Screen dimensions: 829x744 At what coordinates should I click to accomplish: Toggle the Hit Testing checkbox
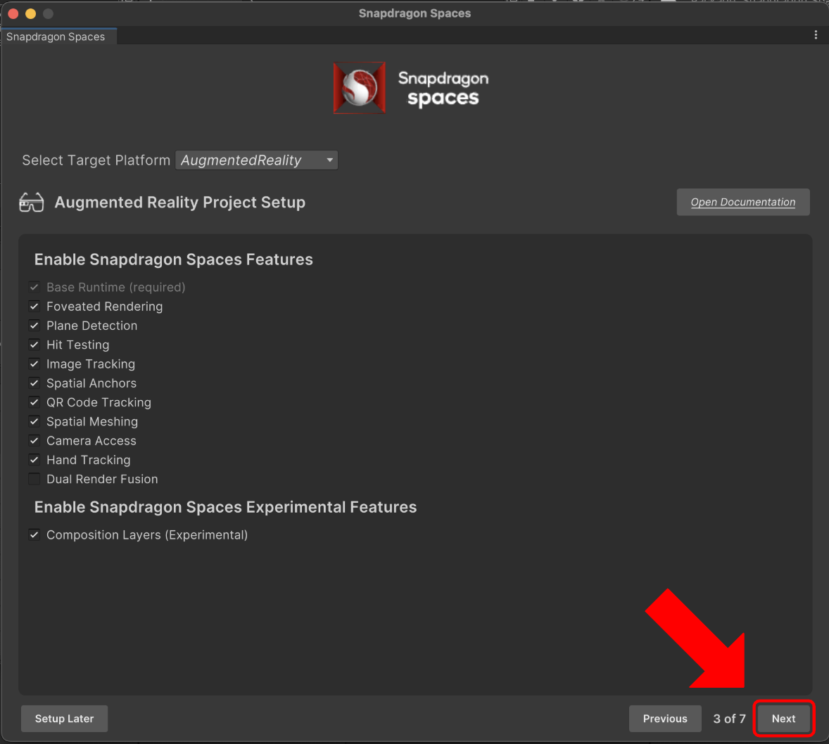(x=34, y=345)
